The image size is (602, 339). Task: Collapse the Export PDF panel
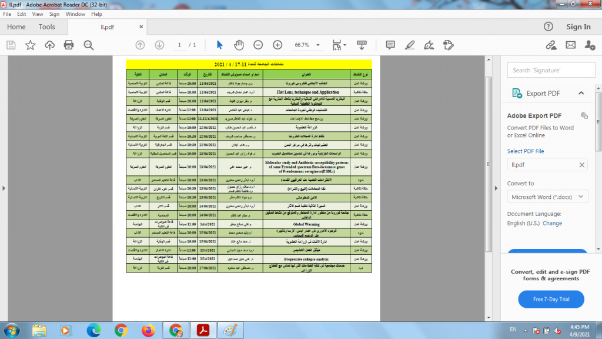click(x=581, y=93)
